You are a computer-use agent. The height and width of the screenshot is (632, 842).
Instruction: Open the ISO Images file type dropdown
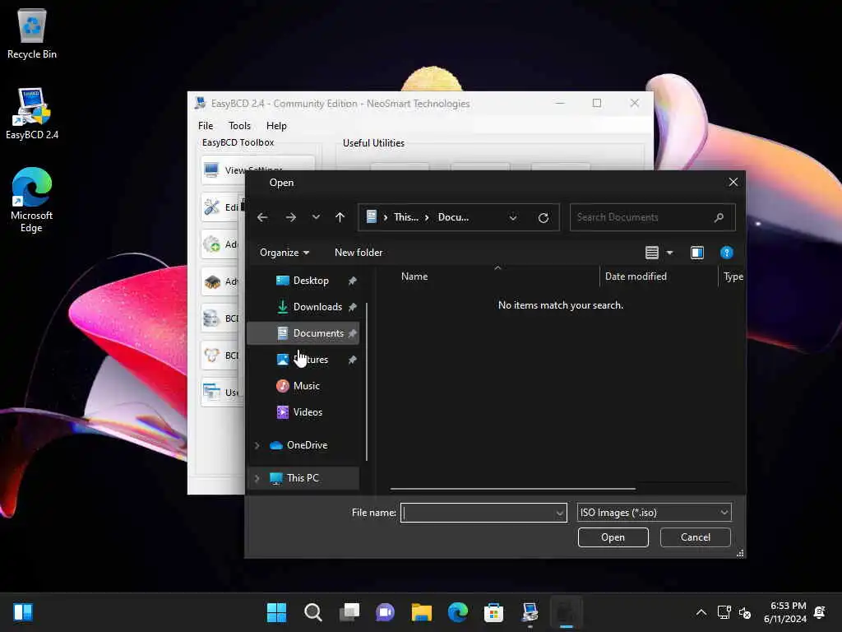654,513
